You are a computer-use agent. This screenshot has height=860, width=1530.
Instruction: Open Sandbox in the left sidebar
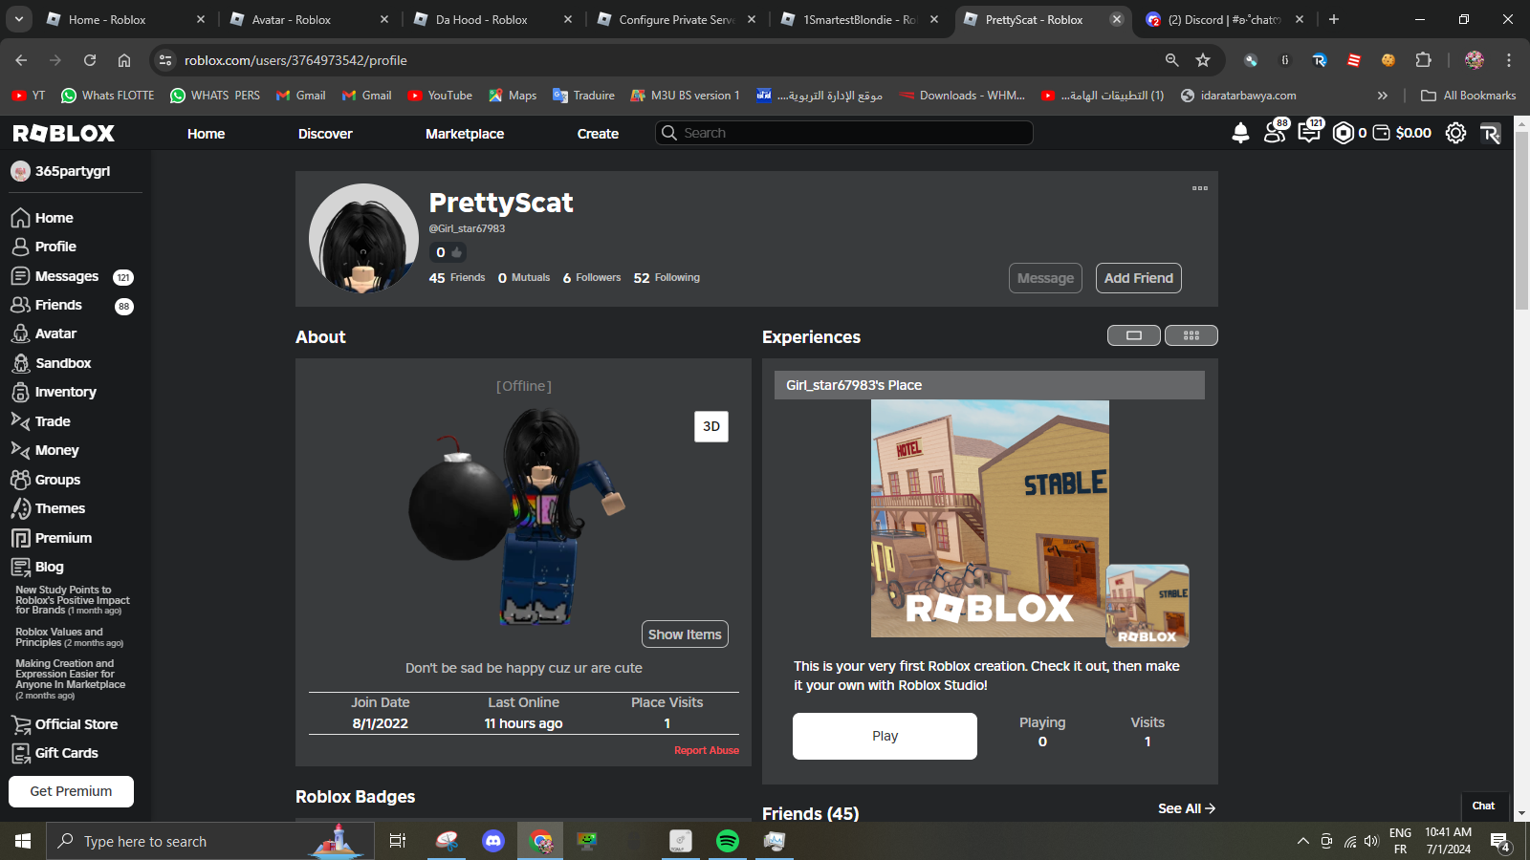click(x=52, y=363)
